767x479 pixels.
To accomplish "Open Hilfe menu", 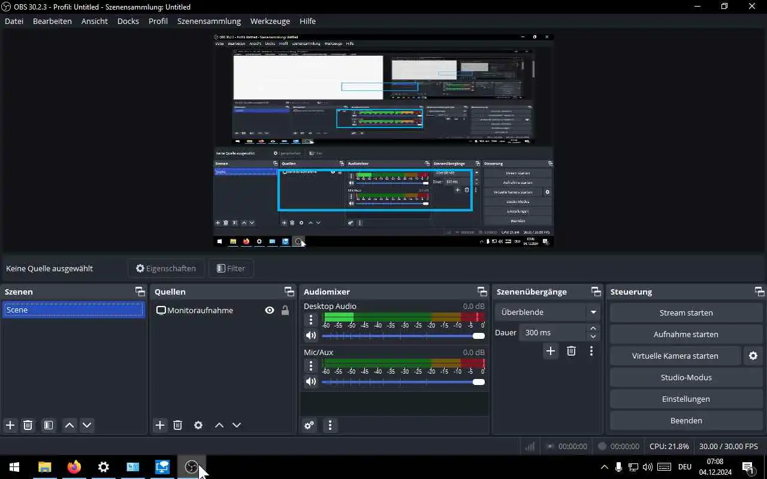I will pyautogui.click(x=307, y=21).
